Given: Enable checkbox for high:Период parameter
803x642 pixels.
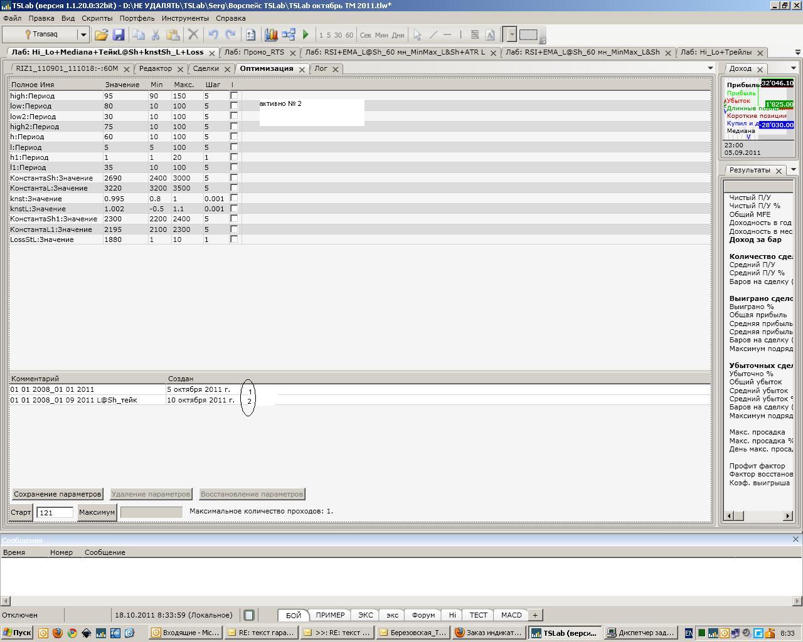Looking at the screenshot, I should coord(234,96).
